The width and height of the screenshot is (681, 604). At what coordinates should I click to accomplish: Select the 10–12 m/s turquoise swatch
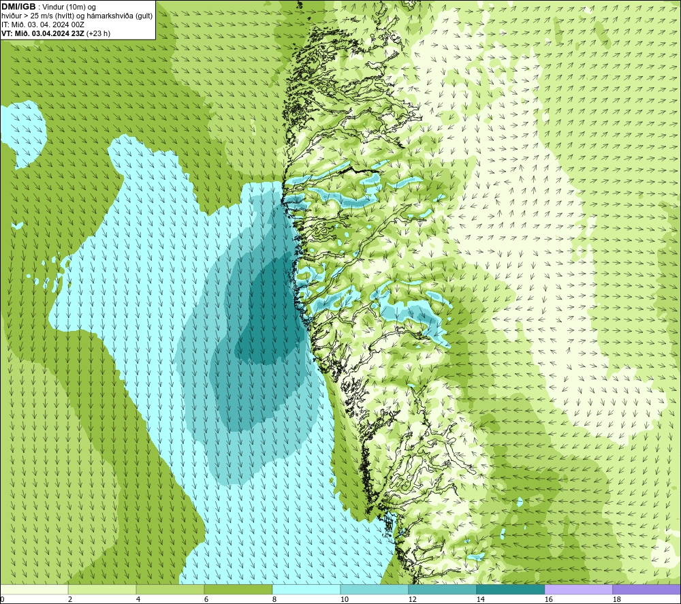[375, 589]
